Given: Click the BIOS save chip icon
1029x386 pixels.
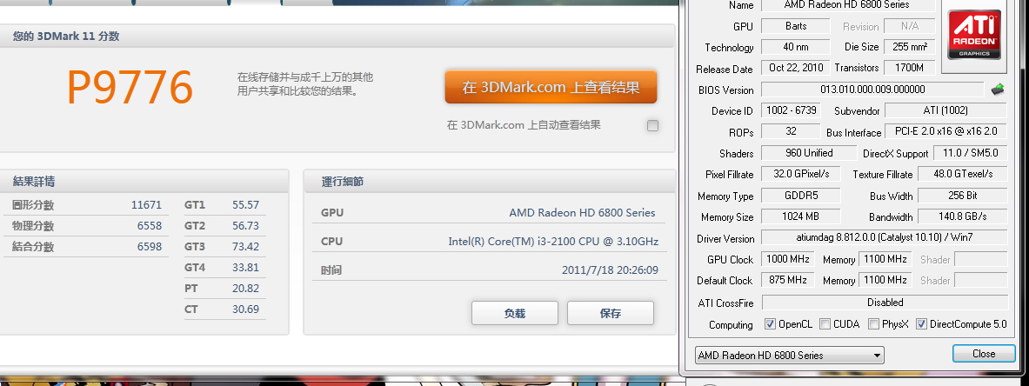Looking at the screenshot, I should [998, 89].
